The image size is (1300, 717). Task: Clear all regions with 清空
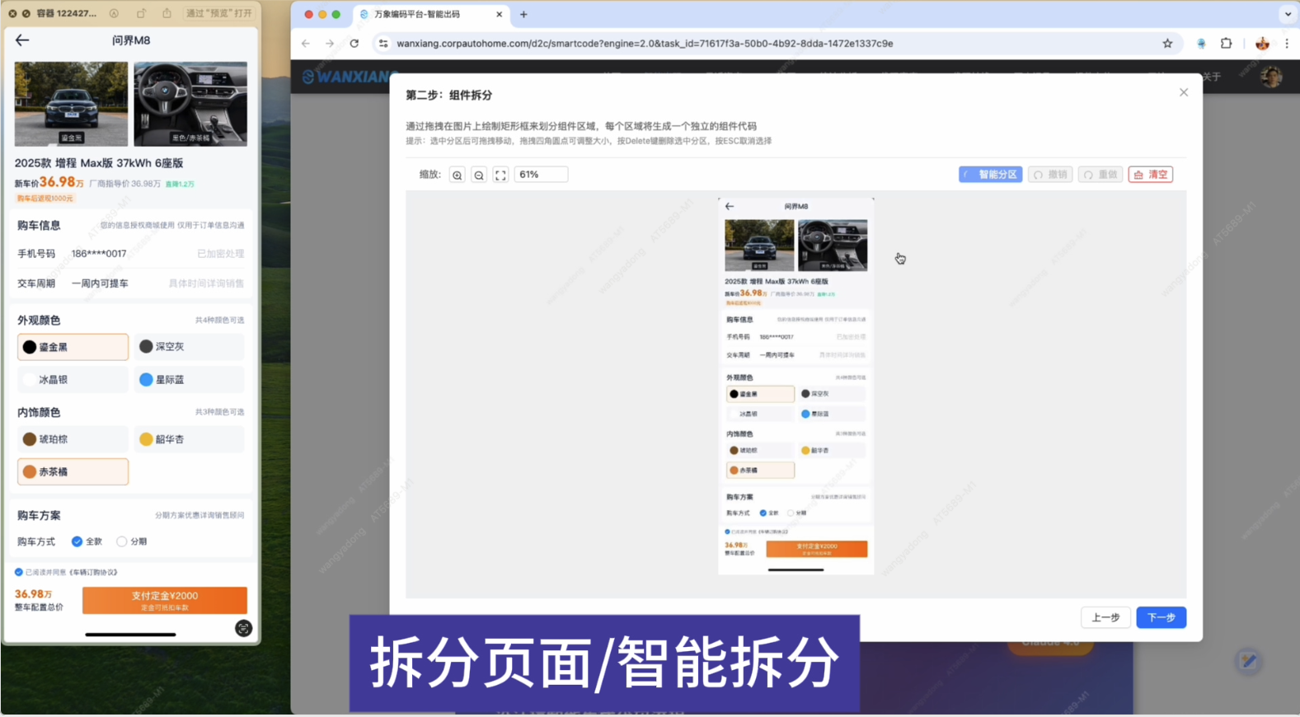(x=1151, y=175)
